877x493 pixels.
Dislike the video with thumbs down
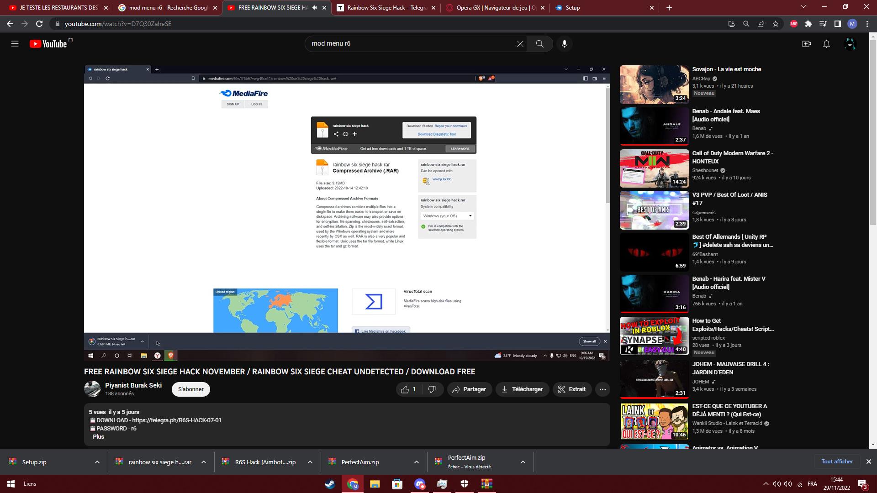coord(432,389)
